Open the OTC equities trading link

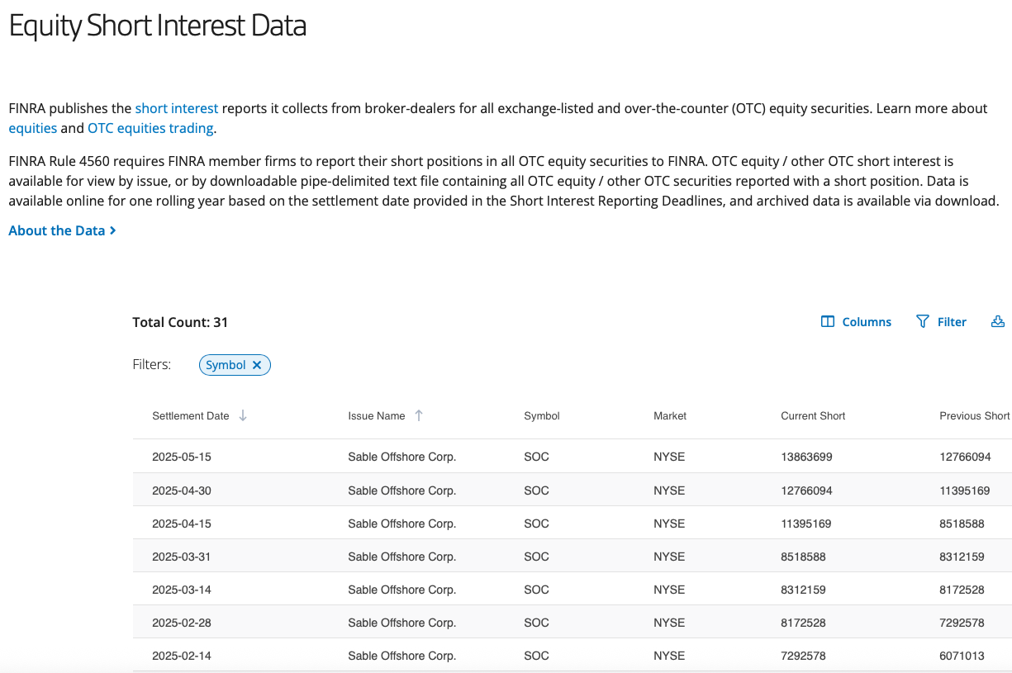coord(150,128)
